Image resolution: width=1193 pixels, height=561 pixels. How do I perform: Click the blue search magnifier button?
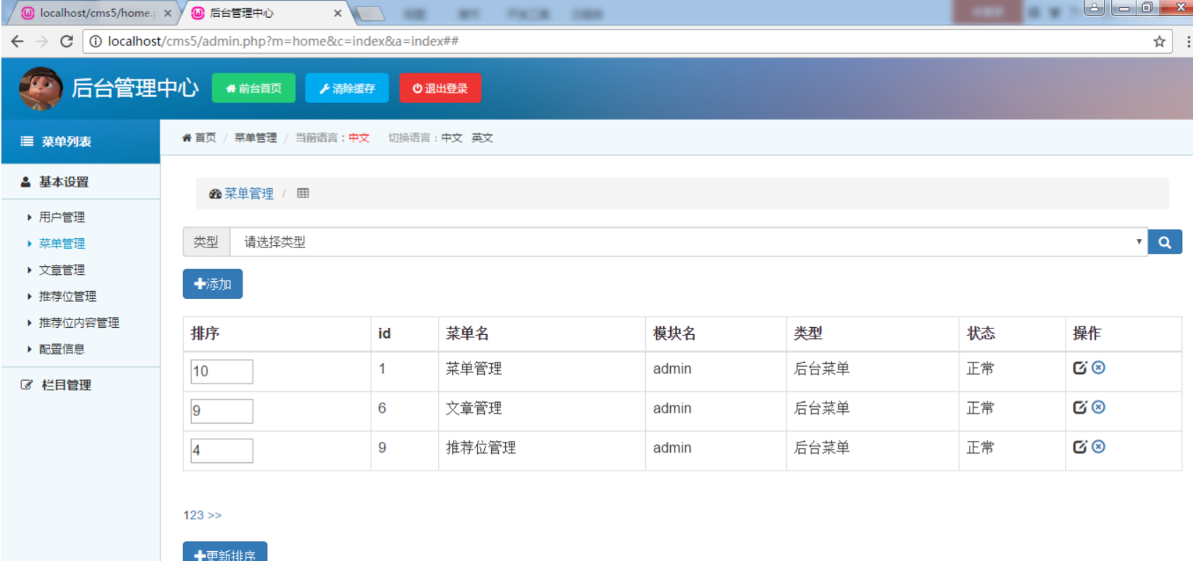[x=1165, y=242]
